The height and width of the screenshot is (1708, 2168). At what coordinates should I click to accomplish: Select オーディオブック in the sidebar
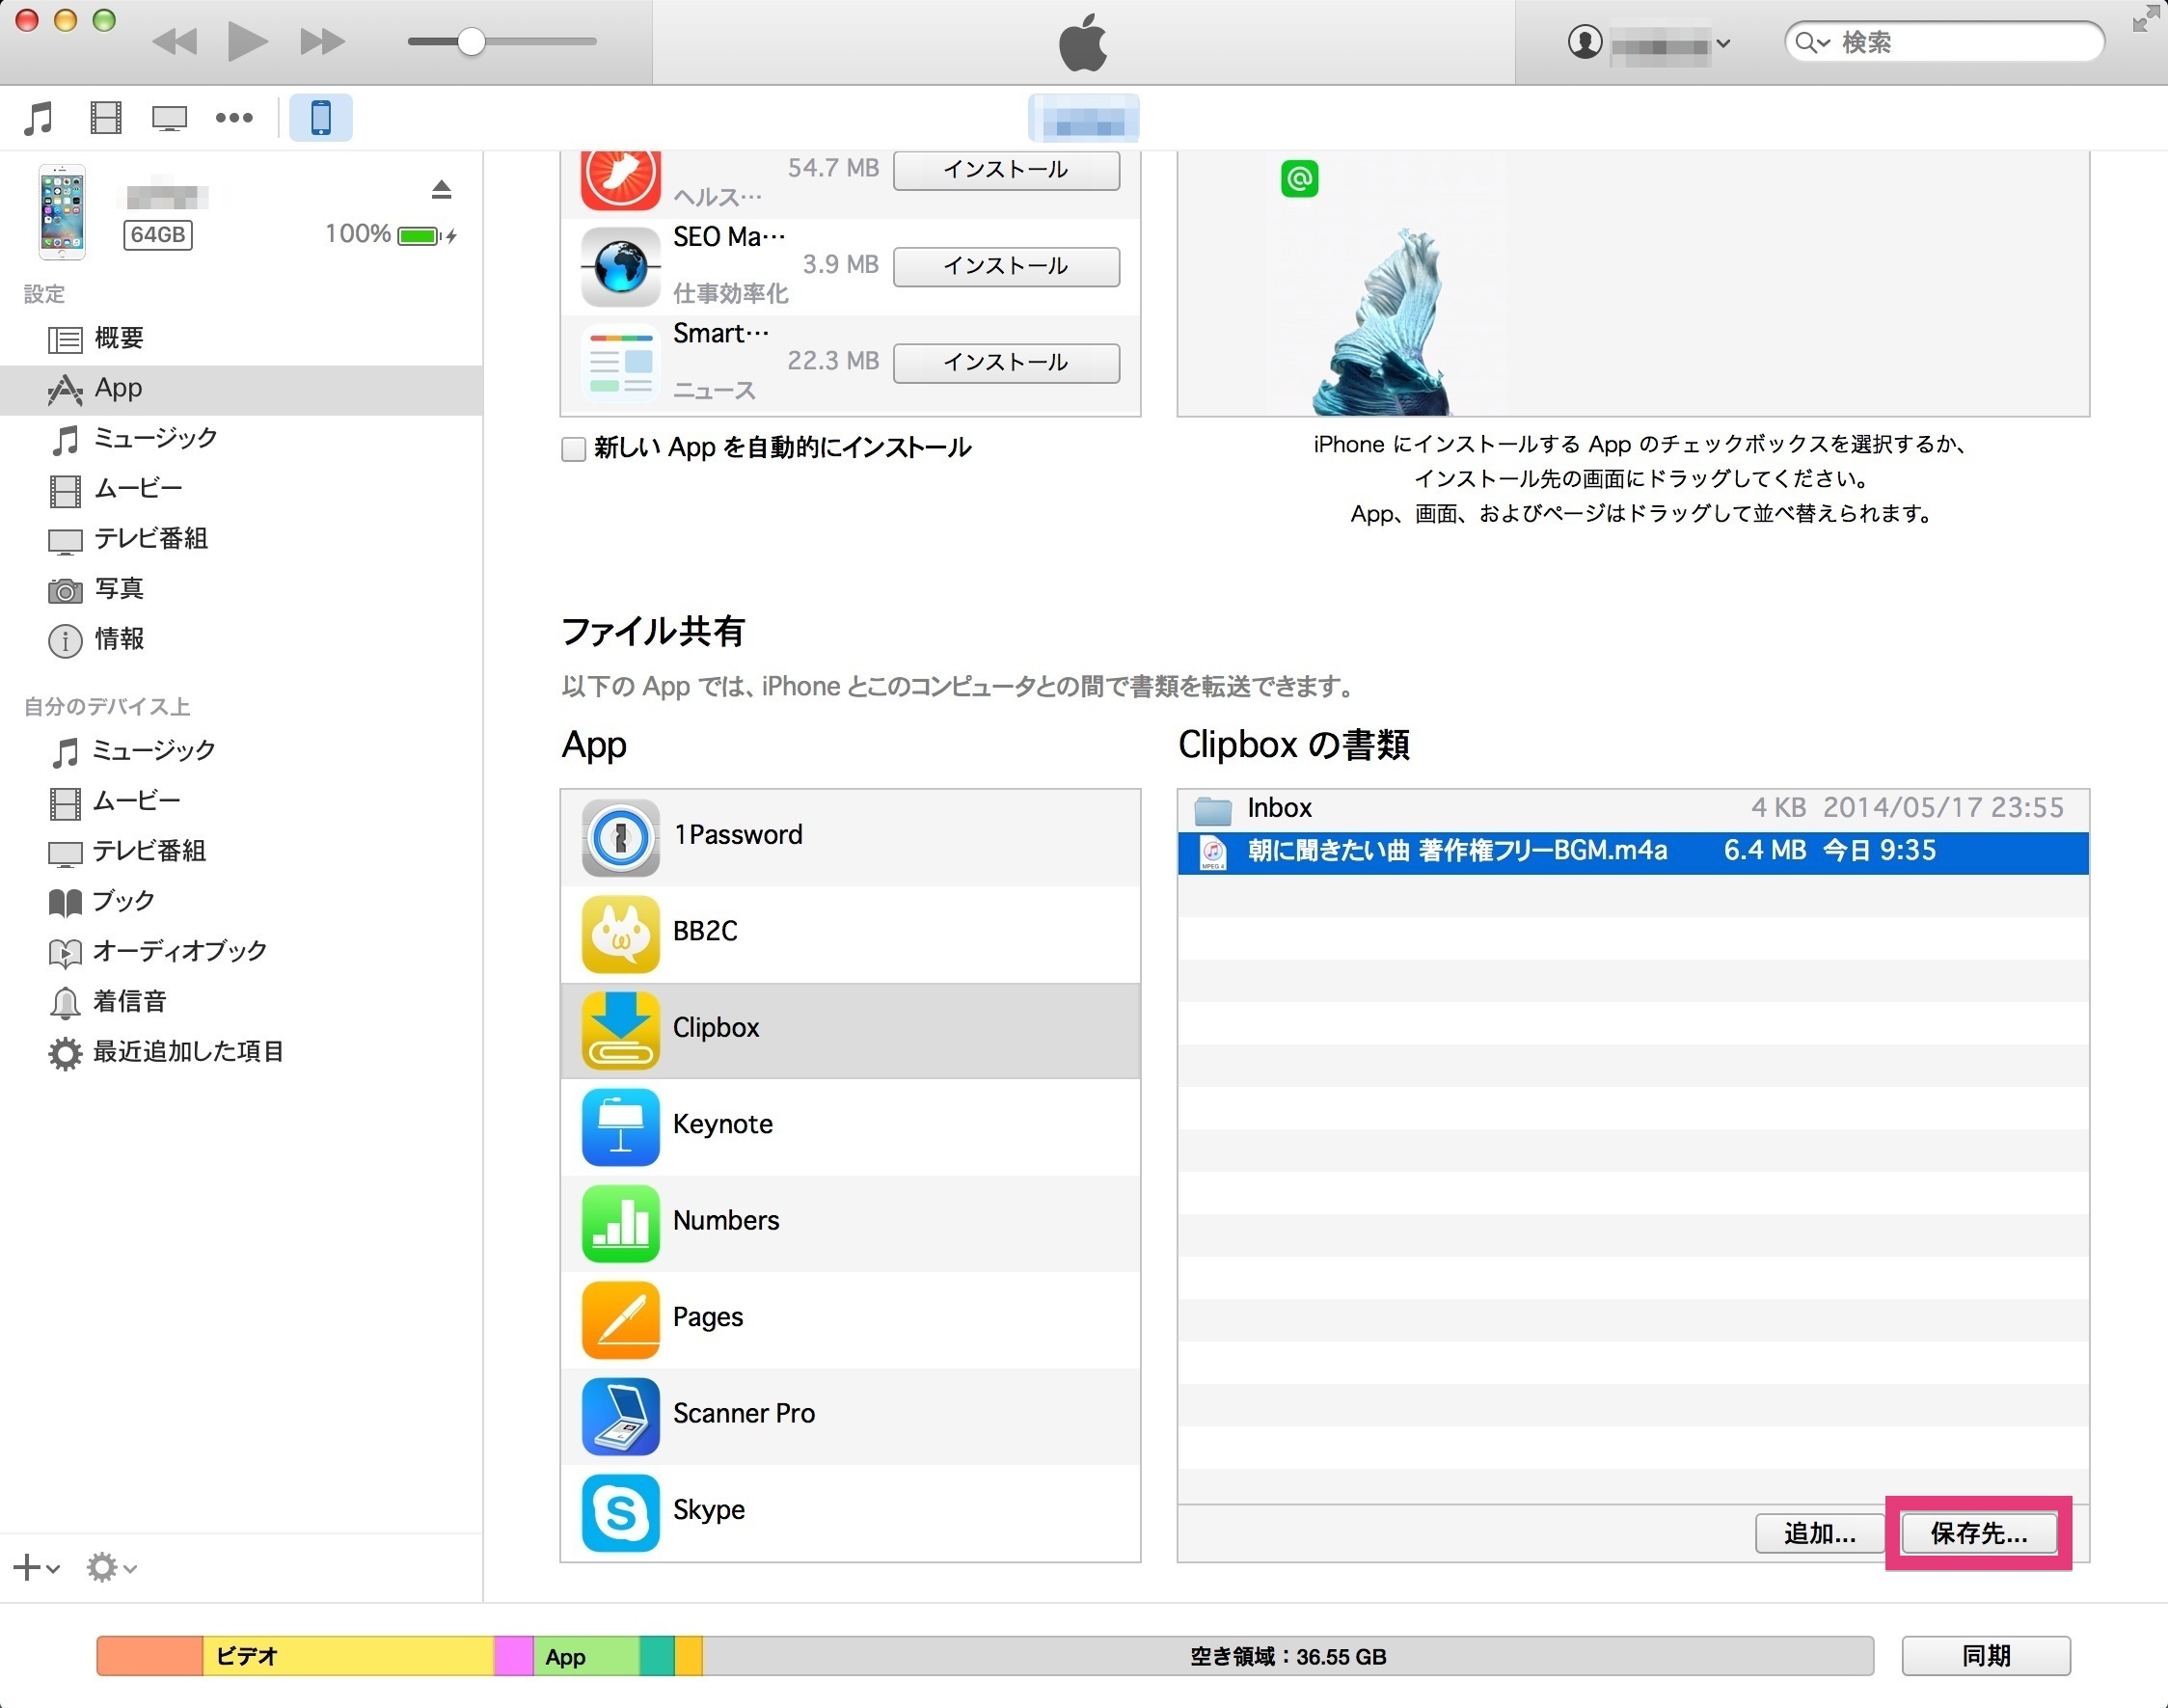241,951
